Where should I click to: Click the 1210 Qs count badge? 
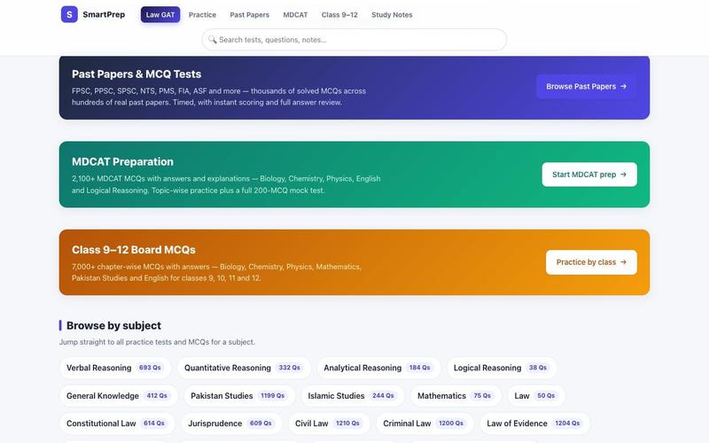pyautogui.click(x=347, y=424)
